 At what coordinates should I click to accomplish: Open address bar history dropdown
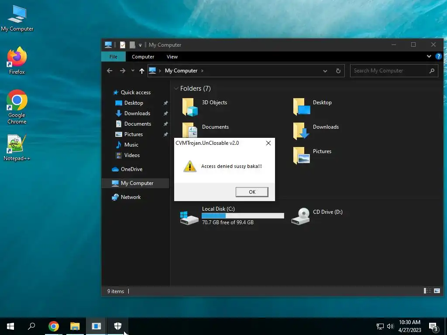point(325,71)
